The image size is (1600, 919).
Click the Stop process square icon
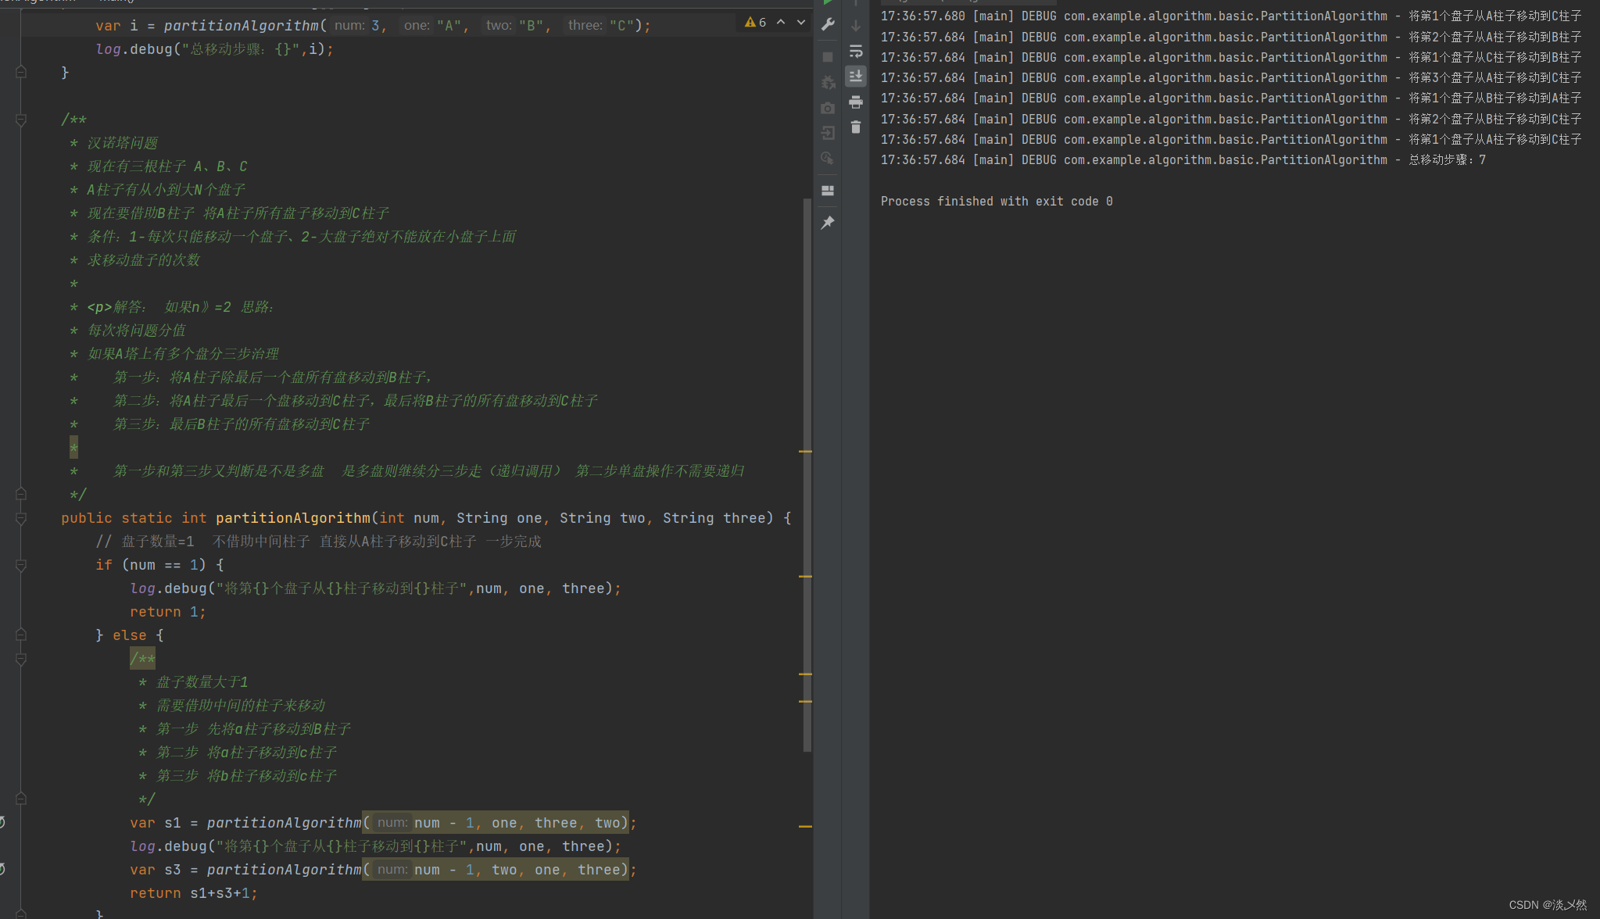(x=828, y=57)
